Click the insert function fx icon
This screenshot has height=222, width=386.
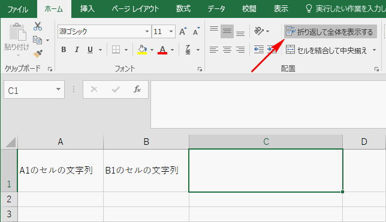[x=137, y=89]
